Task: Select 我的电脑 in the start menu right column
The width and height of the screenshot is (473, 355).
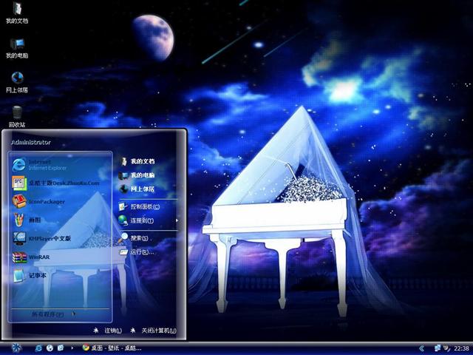Action: click(137, 175)
